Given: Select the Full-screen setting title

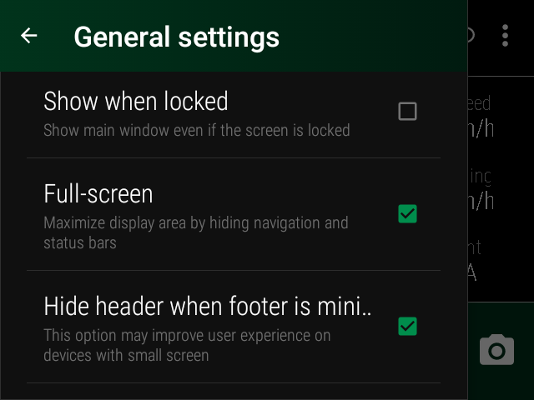Looking at the screenshot, I should (x=98, y=194).
